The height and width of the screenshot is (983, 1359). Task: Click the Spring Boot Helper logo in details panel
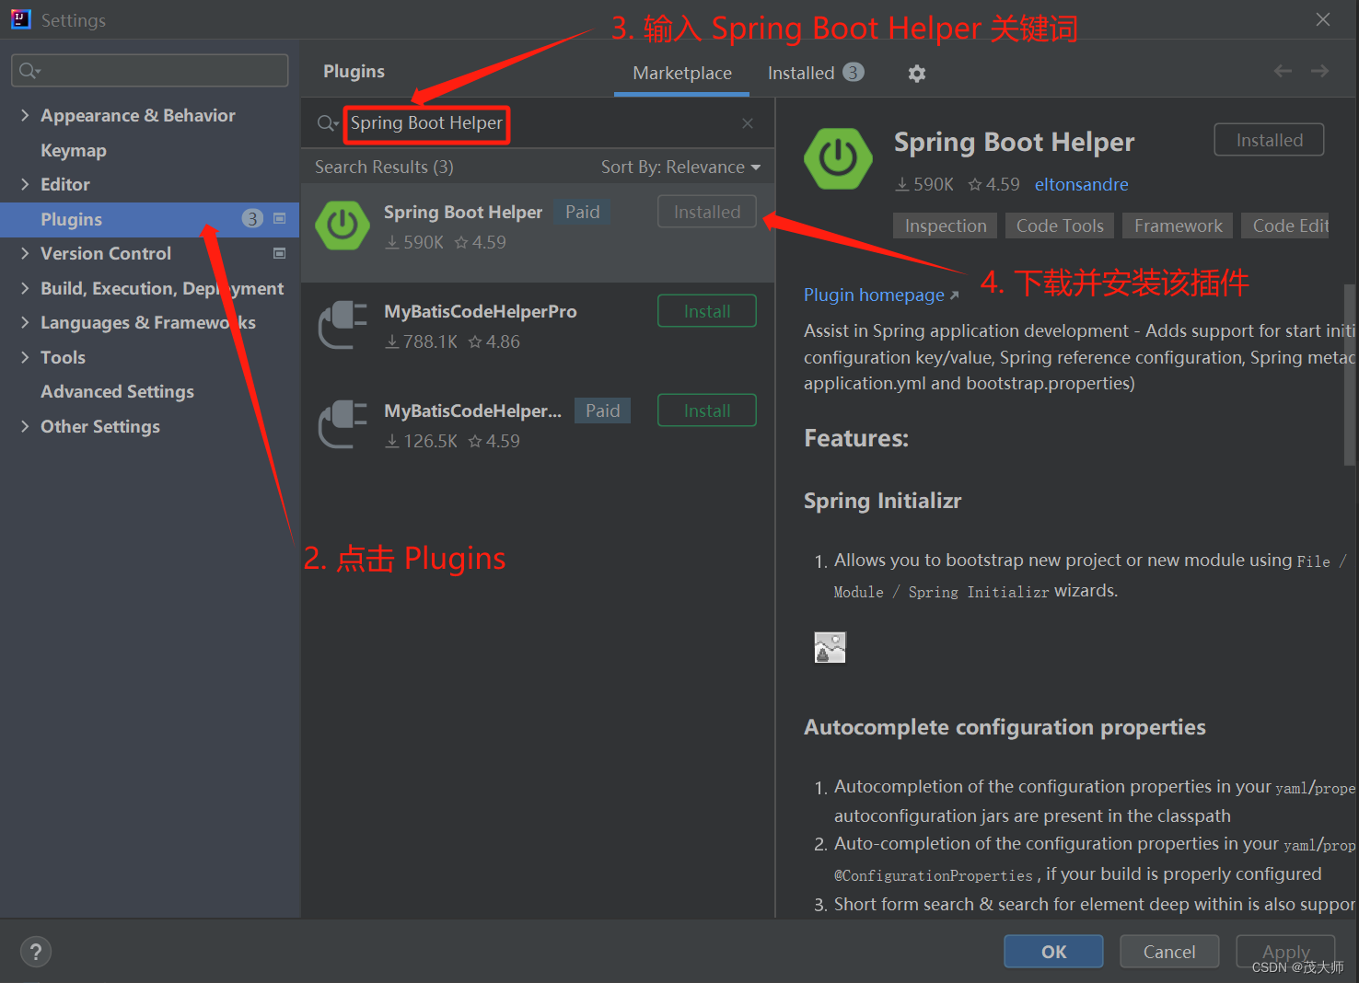[x=838, y=158]
